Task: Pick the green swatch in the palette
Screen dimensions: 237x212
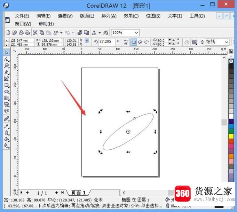Action: tap(231, 131)
